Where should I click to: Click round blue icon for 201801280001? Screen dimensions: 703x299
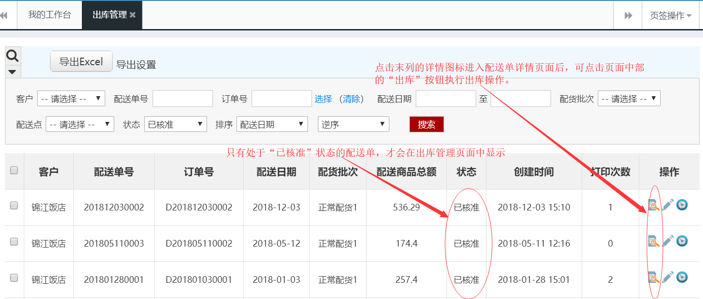(x=682, y=277)
